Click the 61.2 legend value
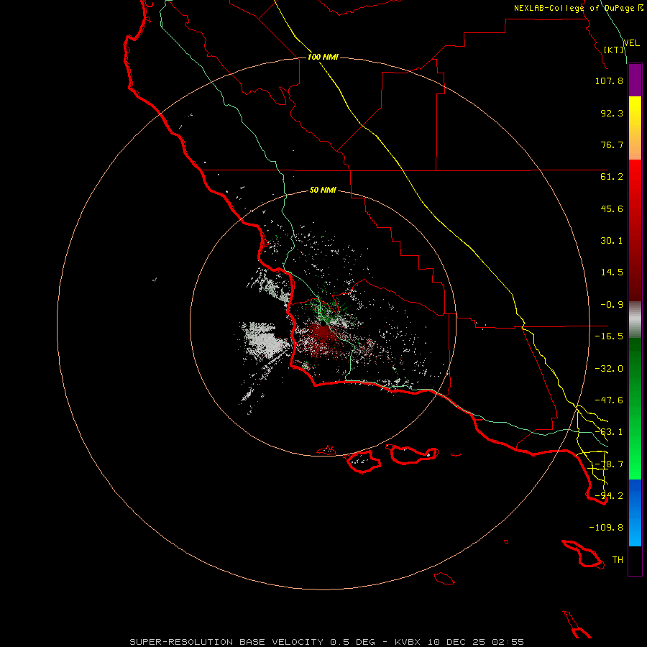The image size is (647, 647). (612, 177)
